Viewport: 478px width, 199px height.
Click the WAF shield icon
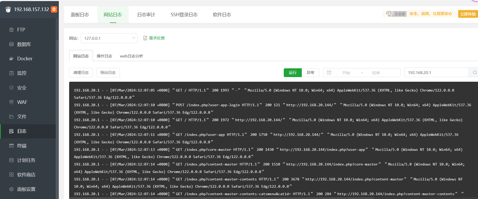[x=11, y=102]
